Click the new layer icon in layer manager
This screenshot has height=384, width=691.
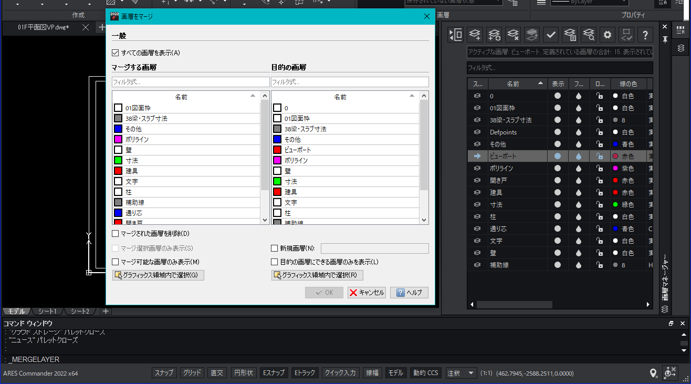pyautogui.click(x=475, y=35)
